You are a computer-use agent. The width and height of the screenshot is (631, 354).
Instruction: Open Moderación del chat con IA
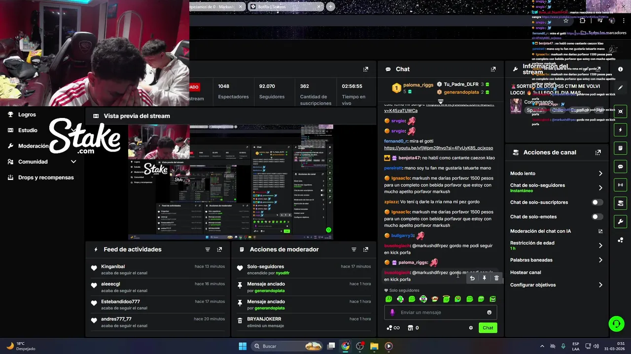tap(556, 231)
